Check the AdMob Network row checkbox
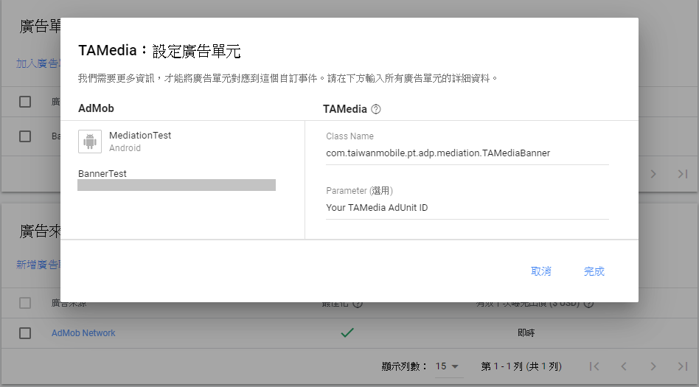 click(x=25, y=333)
